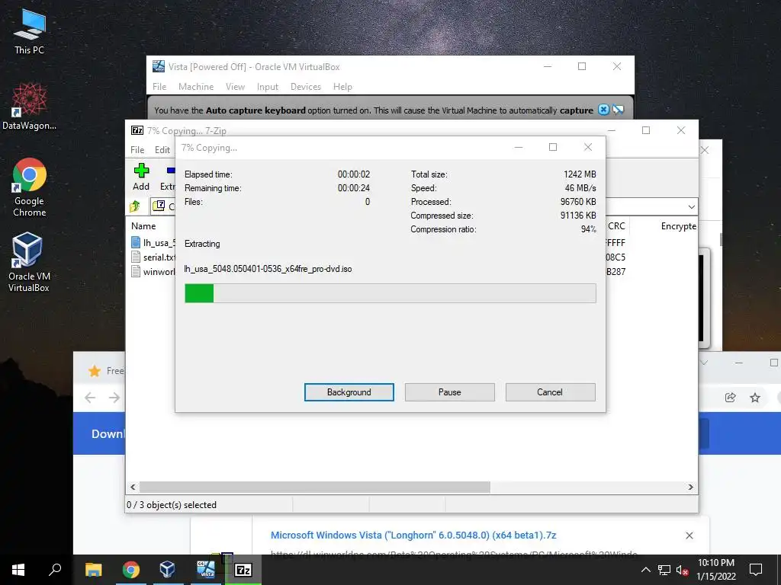The width and height of the screenshot is (781, 585).
Task: Go up one folder in 7-Zip
Action: point(135,206)
